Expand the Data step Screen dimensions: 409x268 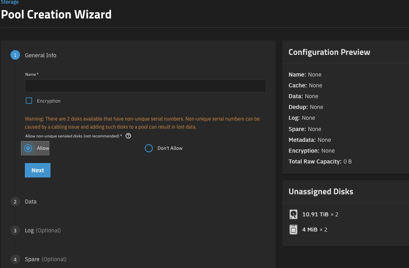click(x=30, y=202)
